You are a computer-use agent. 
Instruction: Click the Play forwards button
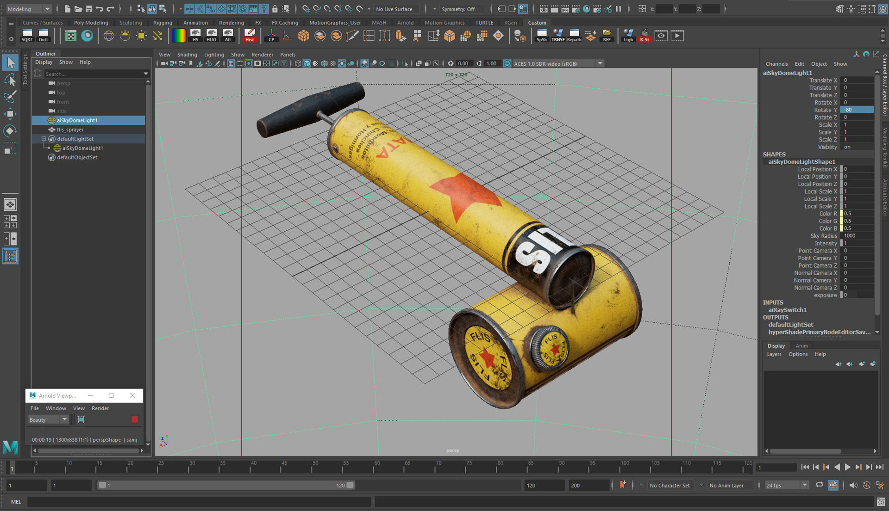(847, 467)
